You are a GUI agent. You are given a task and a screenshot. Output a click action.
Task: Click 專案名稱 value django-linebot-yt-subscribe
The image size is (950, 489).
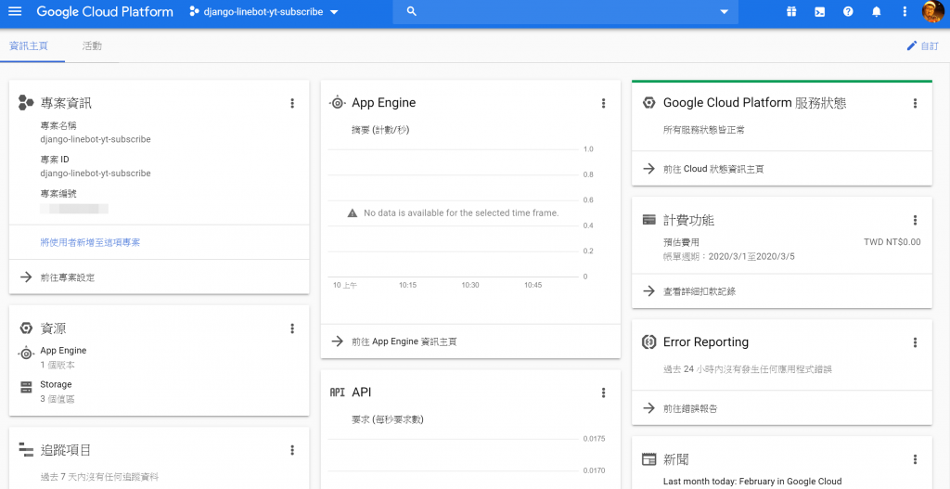[x=96, y=139]
